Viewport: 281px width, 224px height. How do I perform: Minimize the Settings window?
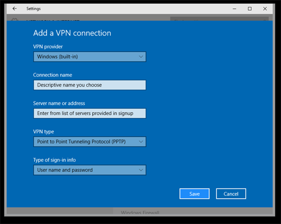click(234, 8)
